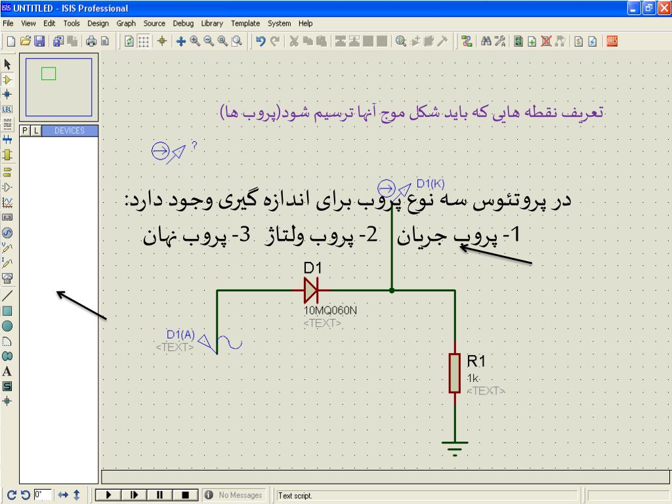Pause the simulation
Viewport: 672px width, 504px height.
159,495
